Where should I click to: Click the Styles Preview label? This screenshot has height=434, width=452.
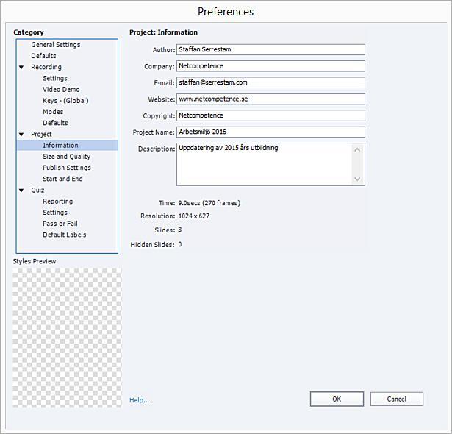35,261
